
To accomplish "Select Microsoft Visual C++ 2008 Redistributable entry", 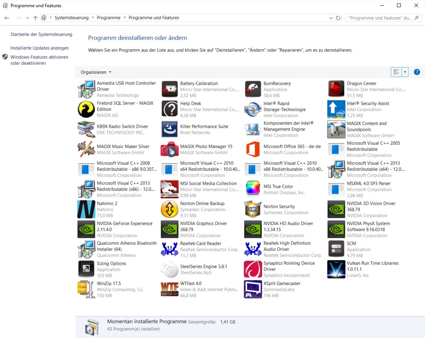I will (117, 169).
